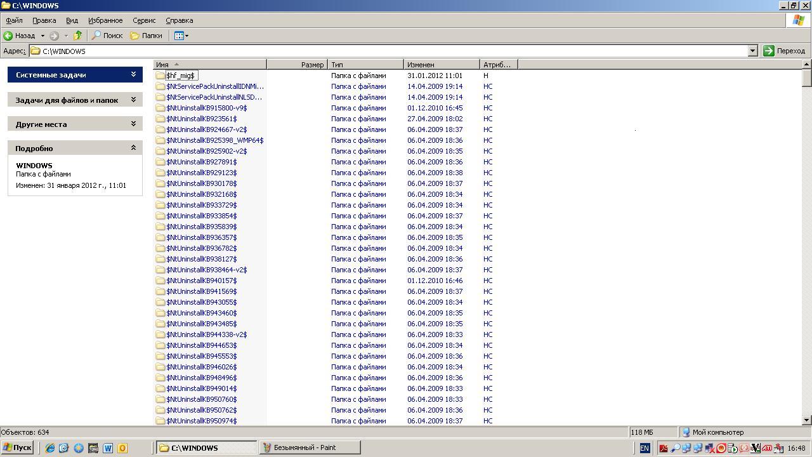
Task: Select the $NtServicePackUninstallIDNMi... folder icon
Action: (160, 86)
